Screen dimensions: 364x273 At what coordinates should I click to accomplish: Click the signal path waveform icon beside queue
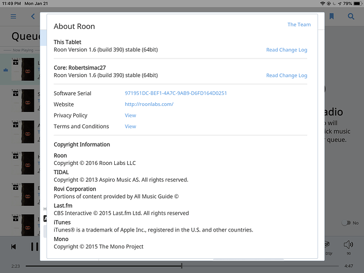pos(6,70)
